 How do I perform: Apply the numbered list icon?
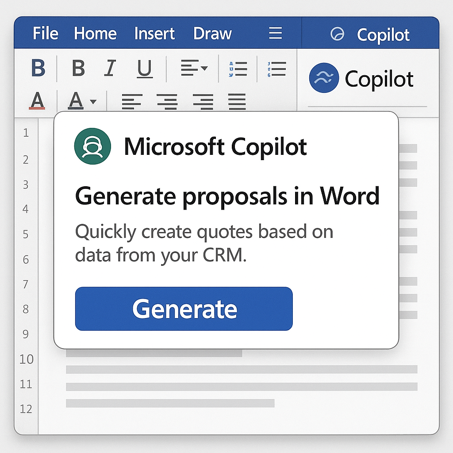(276, 69)
